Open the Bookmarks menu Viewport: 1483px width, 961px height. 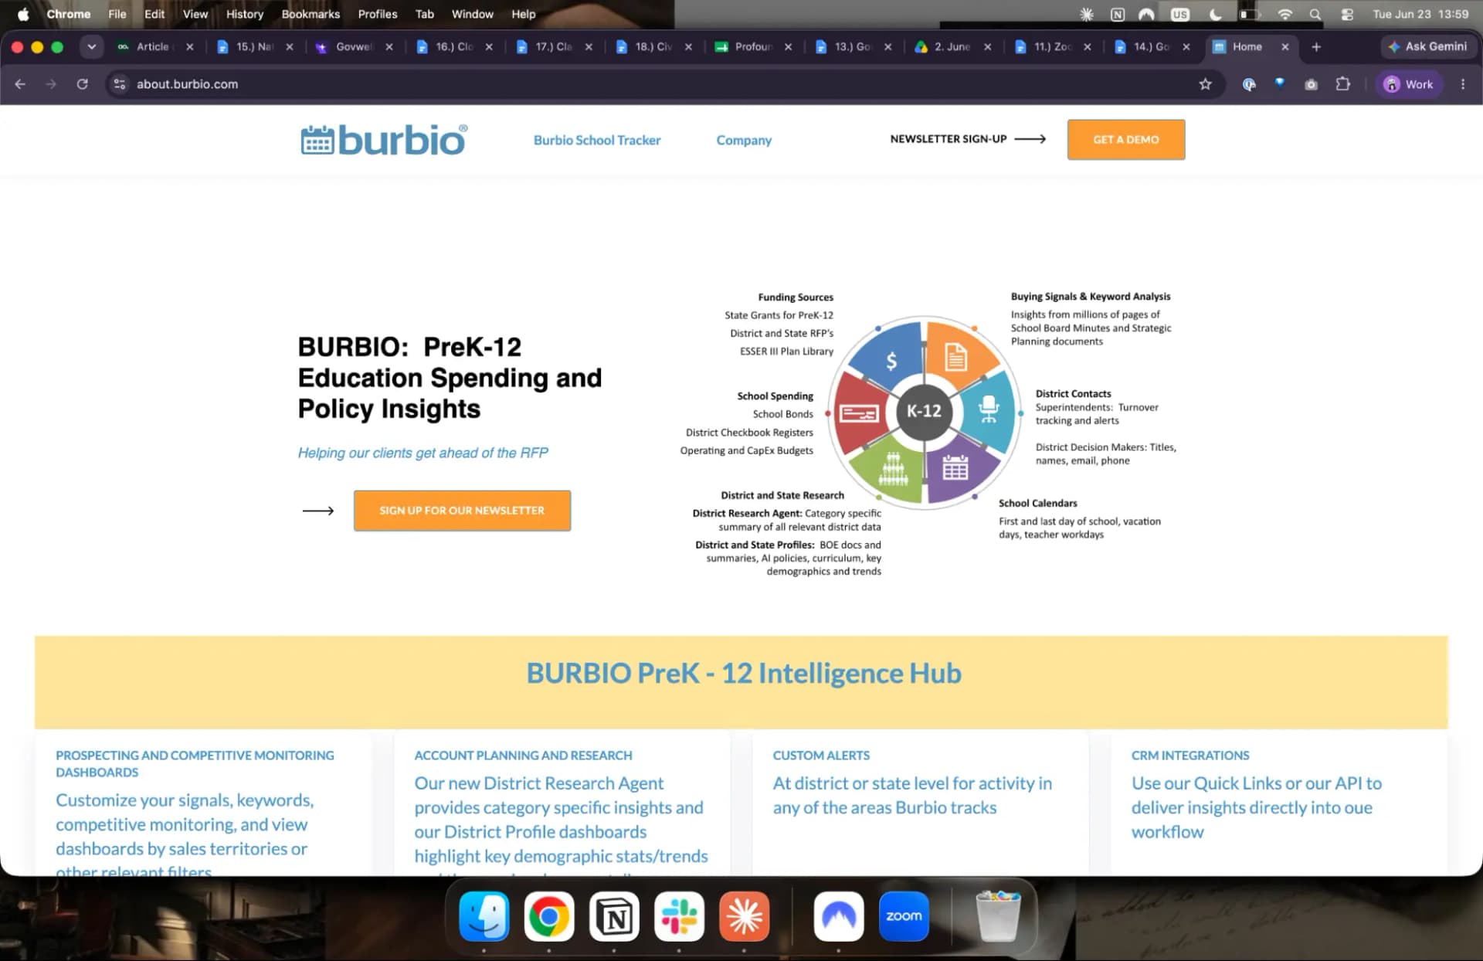point(311,14)
